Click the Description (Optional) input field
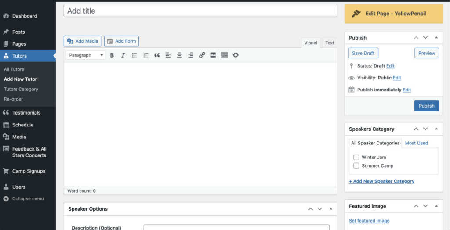The height and width of the screenshot is (230, 450). pos(236,227)
